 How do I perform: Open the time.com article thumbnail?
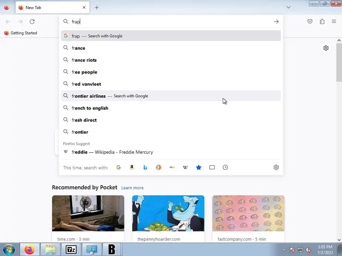tap(88, 213)
